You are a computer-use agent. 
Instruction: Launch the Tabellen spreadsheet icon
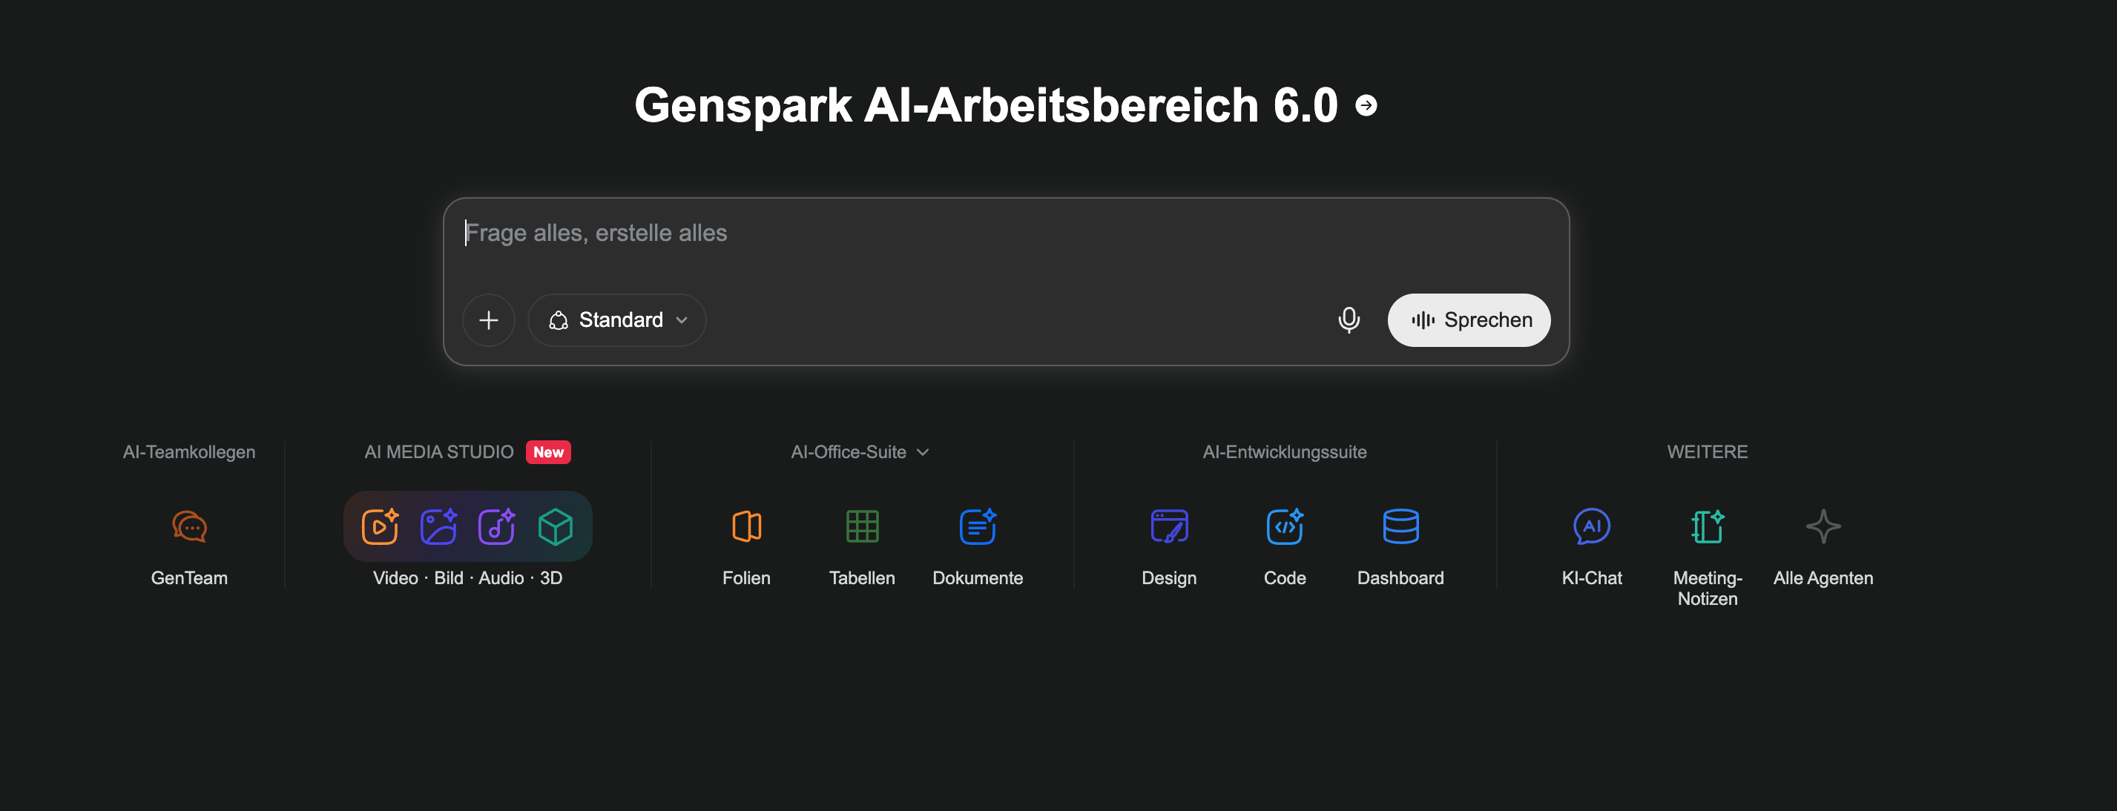862,526
